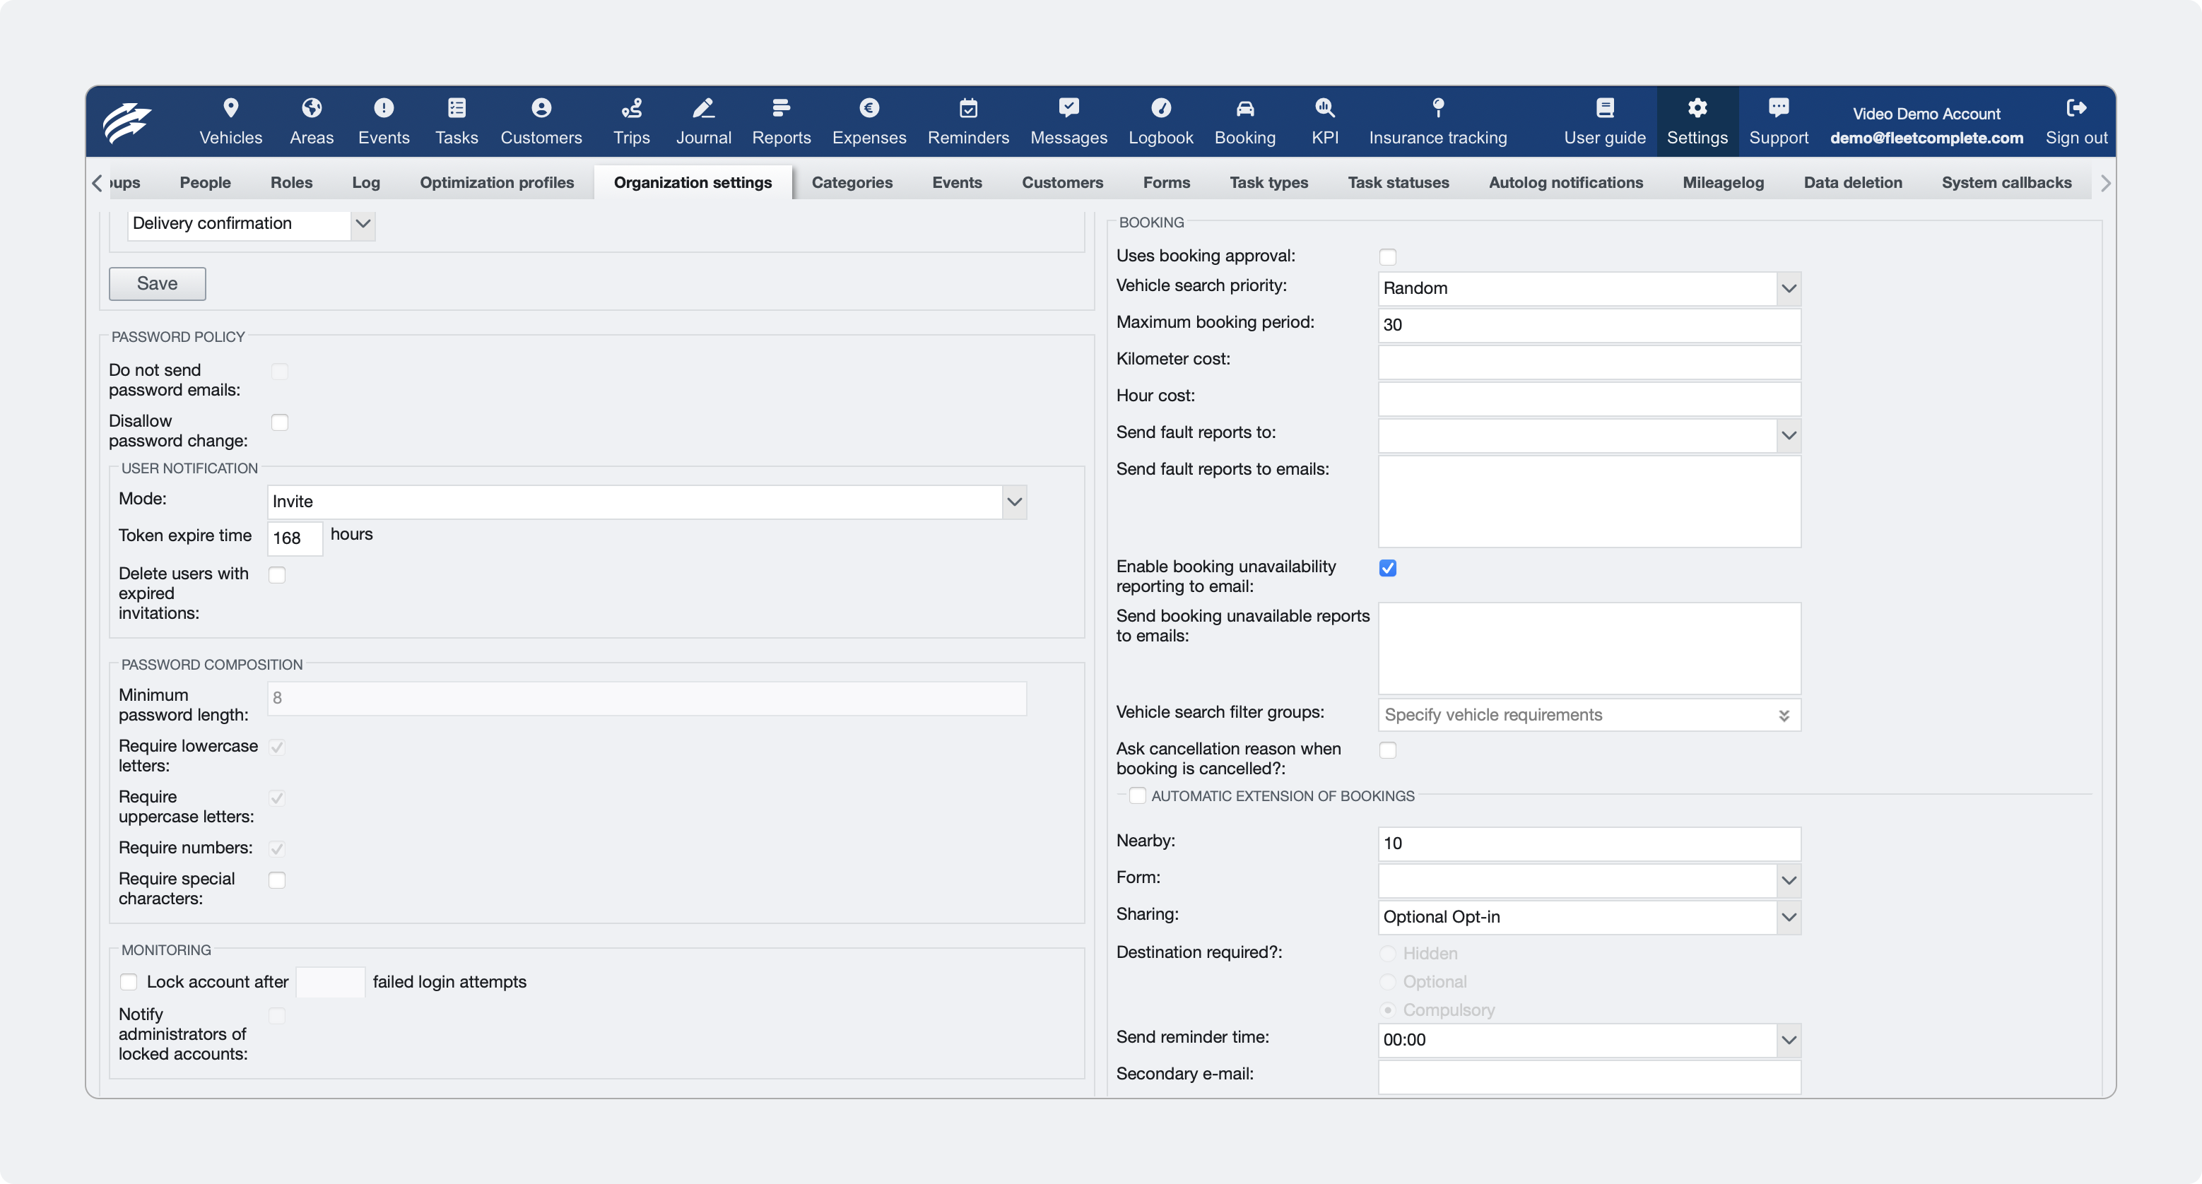Click the Token expire time field
Viewport: 2202px width, 1184px height.
point(295,538)
